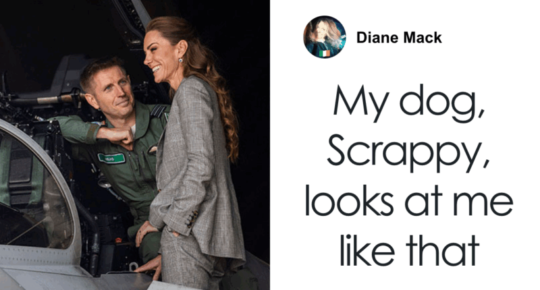
Task: Click Diane Mack's round profile avatar
Action: [324, 37]
